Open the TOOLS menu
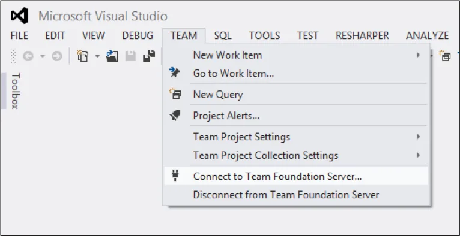This screenshot has height=236, width=460. [x=264, y=36]
